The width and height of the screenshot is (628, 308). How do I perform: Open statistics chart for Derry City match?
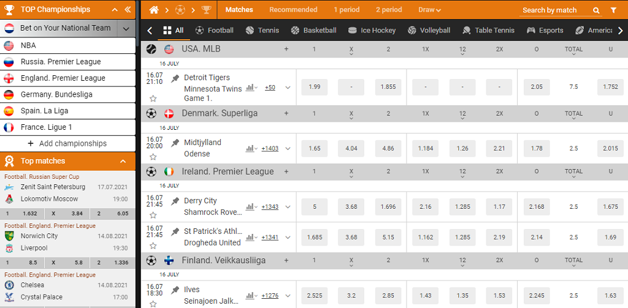251,207
